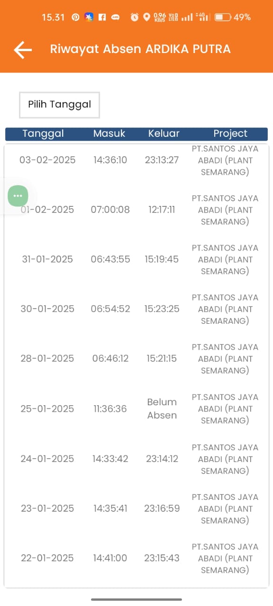Image resolution: width=273 pixels, height=606 pixels.
Task: Select the Project column header
Action: pyautogui.click(x=230, y=134)
